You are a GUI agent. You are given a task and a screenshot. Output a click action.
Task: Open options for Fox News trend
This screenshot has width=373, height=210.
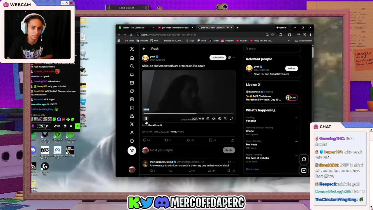pyautogui.click(x=296, y=141)
